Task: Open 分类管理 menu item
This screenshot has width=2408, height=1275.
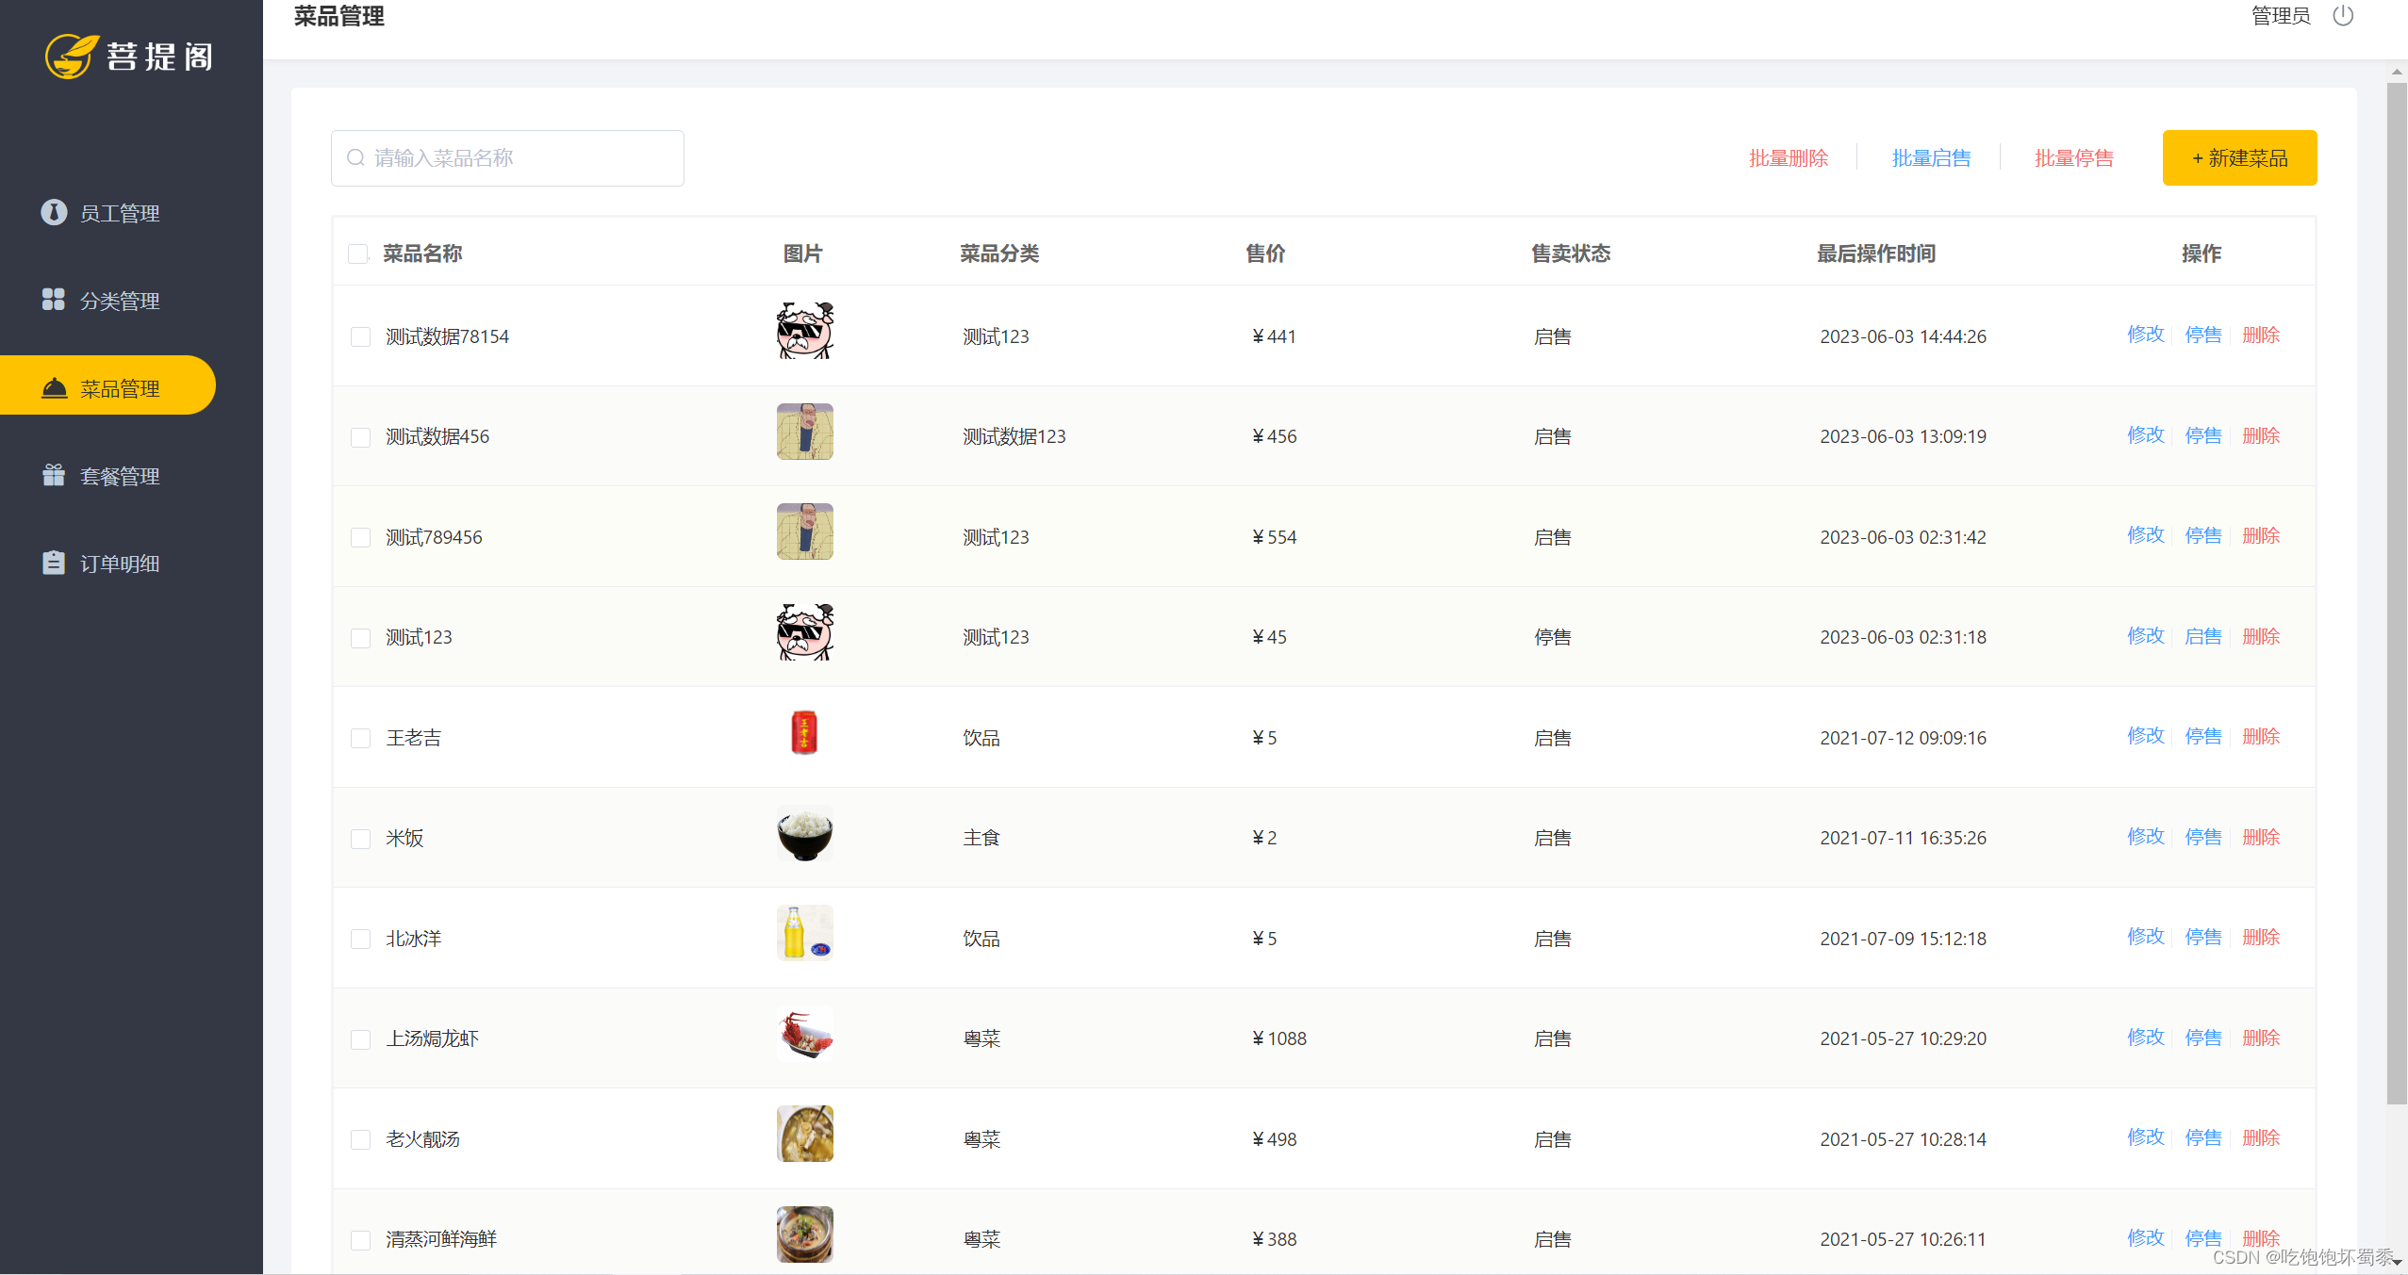Action: [x=120, y=301]
